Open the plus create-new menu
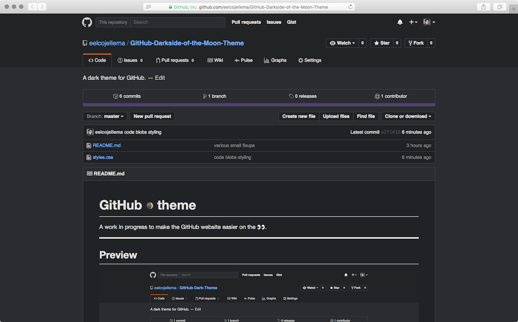The width and height of the screenshot is (518, 322). point(413,22)
